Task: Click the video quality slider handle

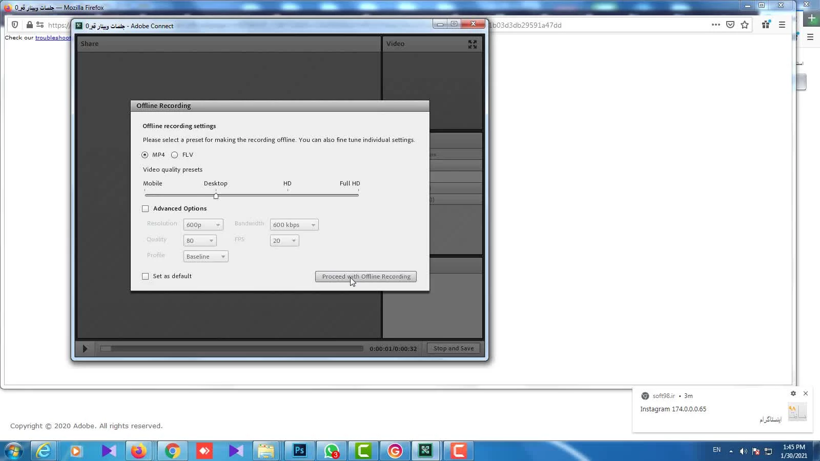Action: [x=216, y=196]
